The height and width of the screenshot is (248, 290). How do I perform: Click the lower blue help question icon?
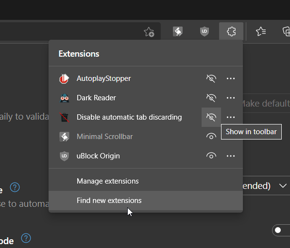[x=26, y=238]
